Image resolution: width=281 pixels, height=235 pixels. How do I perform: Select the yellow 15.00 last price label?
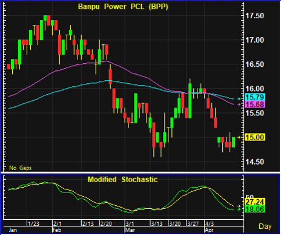tap(255, 137)
